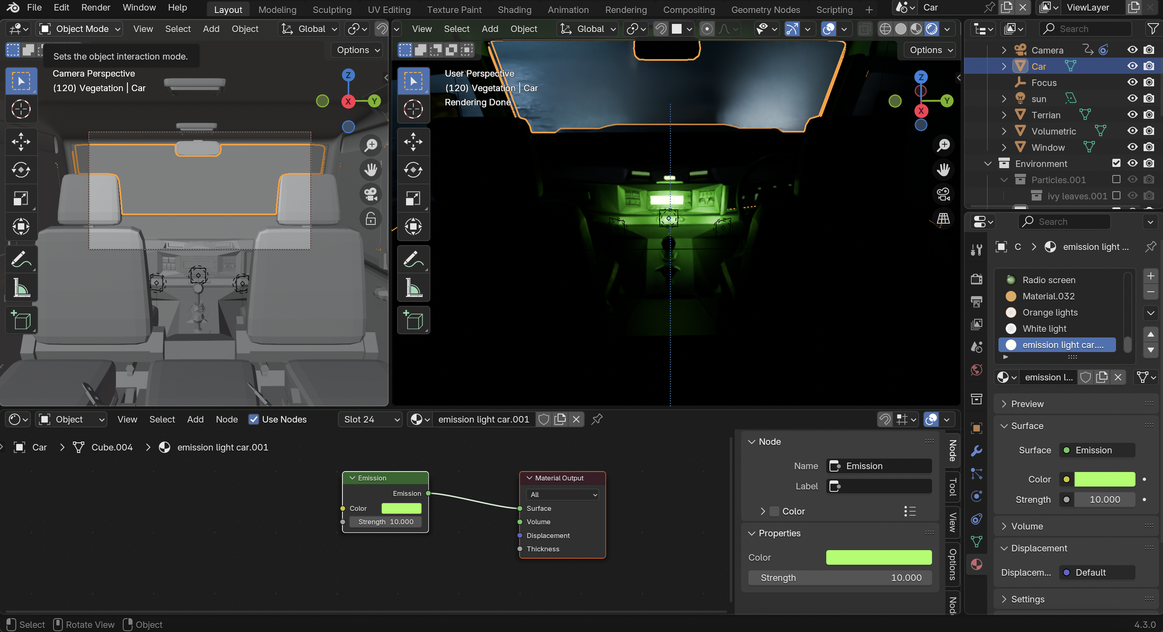This screenshot has width=1163, height=632.
Task: Unlock camera to view in left viewport
Action: coord(371,219)
